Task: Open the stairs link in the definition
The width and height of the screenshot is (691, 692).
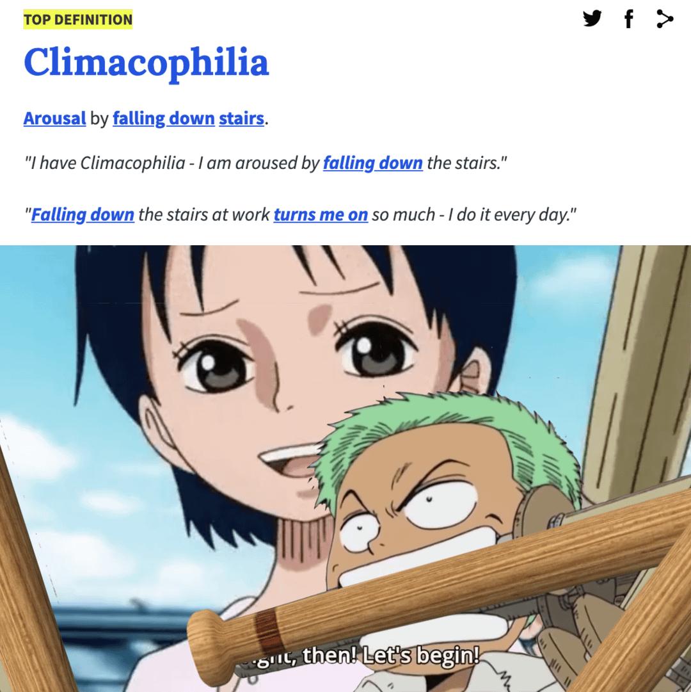Action: pyautogui.click(x=241, y=118)
